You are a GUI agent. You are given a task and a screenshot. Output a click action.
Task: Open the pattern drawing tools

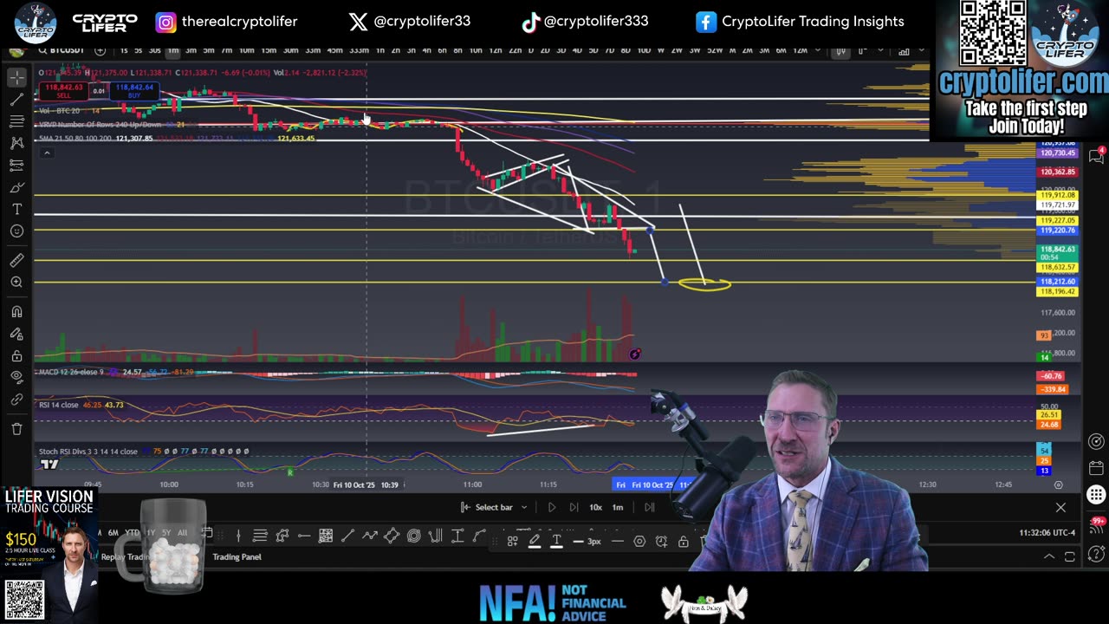[16, 143]
